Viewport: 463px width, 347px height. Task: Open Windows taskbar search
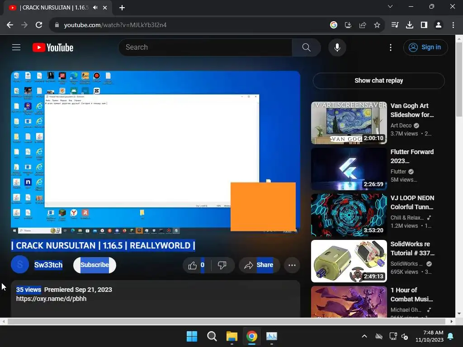(212, 336)
